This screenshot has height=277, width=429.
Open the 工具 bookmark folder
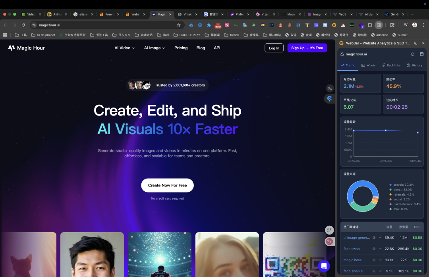[21, 35]
